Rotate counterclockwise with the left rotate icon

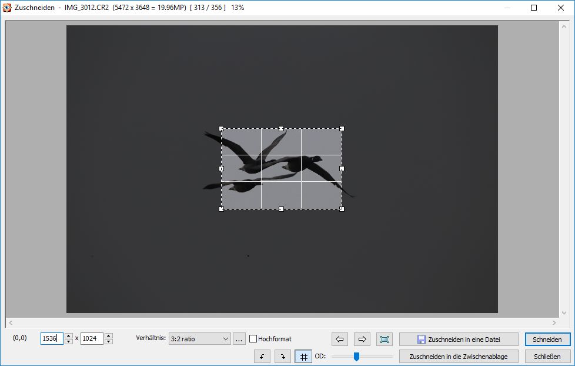pyautogui.click(x=262, y=357)
